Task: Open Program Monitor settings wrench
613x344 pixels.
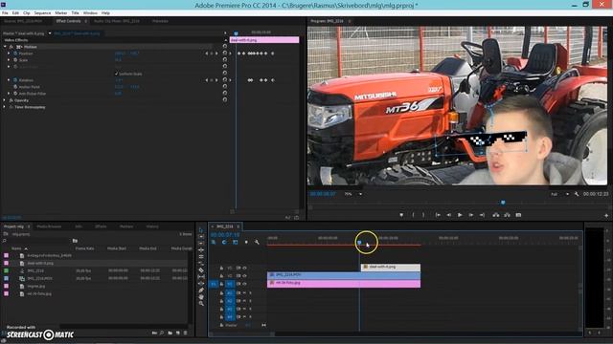Action: click(x=577, y=194)
